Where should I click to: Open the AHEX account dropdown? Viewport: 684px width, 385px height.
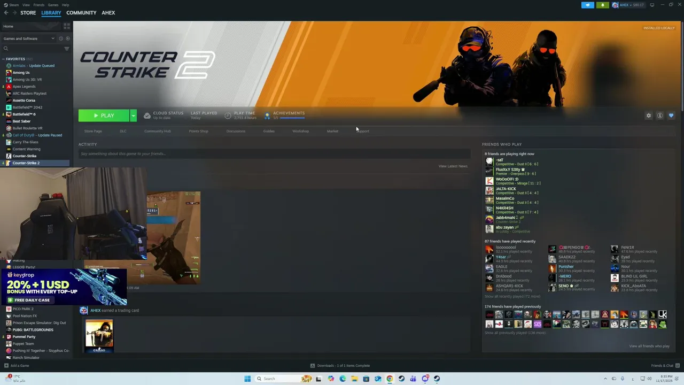click(x=628, y=5)
